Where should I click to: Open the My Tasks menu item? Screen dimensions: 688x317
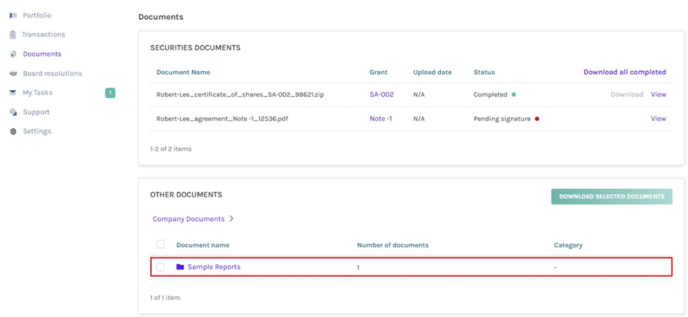pyautogui.click(x=38, y=93)
